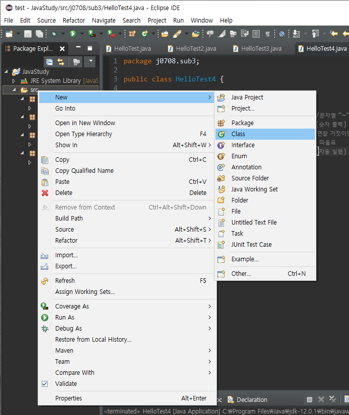The width and height of the screenshot is (349, 415).
Task: Select Untitled Text File in the New submenu
Action: (265, 223)
